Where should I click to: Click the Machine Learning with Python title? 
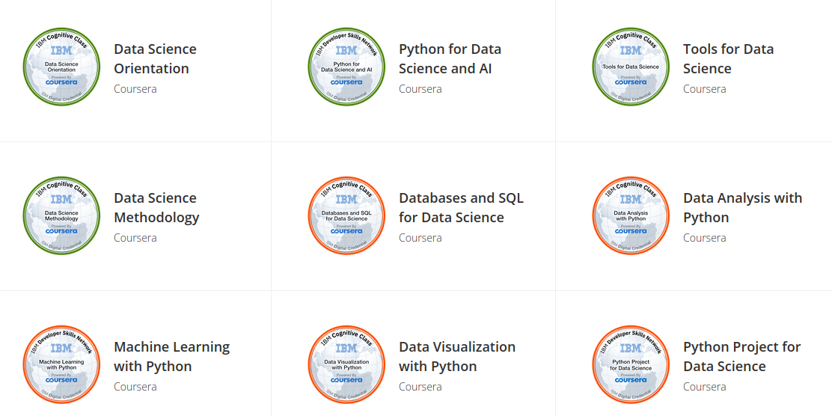pyautogui.click(x=171, y=357)
